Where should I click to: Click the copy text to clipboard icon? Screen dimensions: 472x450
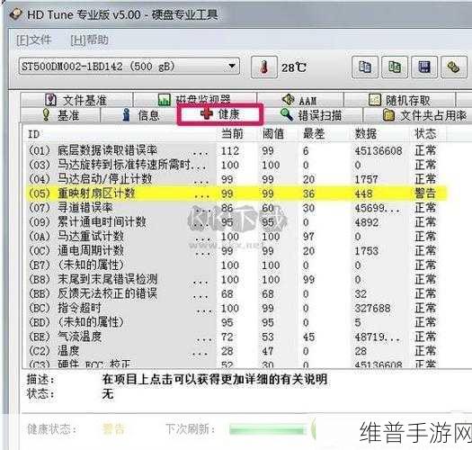(365, 67)
